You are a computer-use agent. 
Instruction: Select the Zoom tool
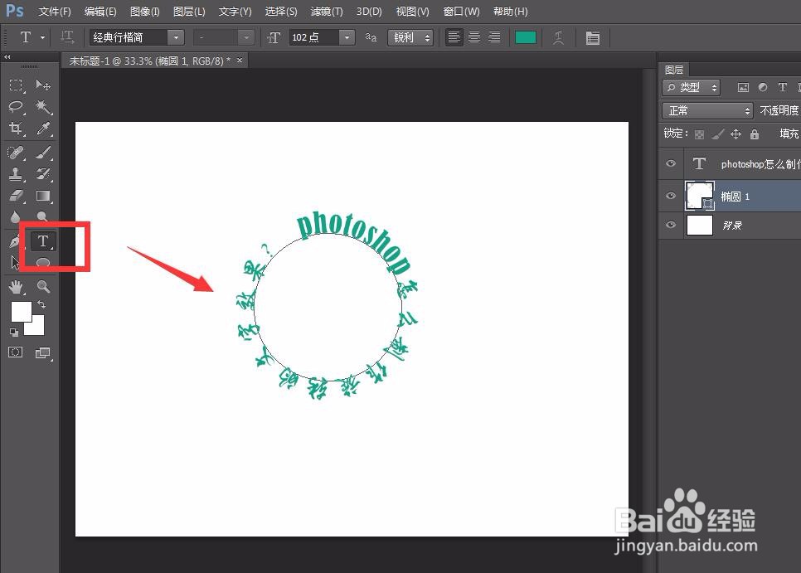tap(43, 287)
